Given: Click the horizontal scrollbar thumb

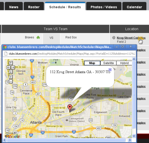Looking at the screenshot, I should coord(66,140).
